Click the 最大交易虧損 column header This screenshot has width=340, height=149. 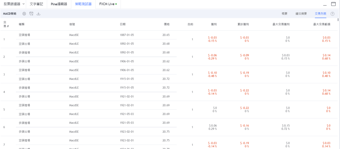(322, 24)
